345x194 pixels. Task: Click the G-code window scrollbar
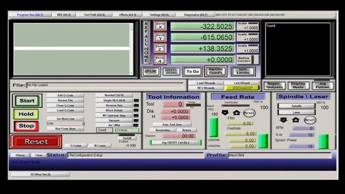click(131, 49)
